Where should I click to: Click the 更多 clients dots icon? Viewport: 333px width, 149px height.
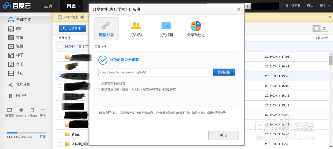coord(43,110)
